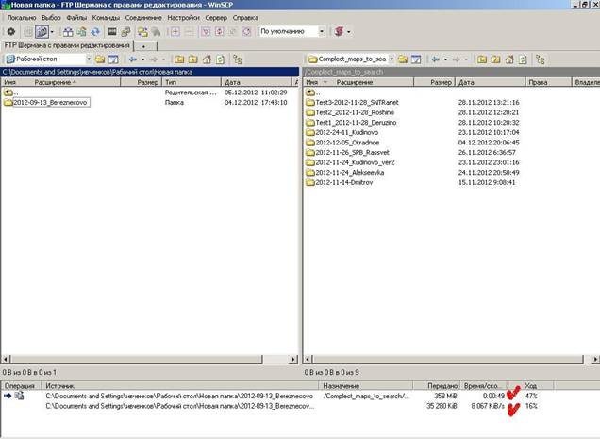Go to local root directory icon
Viewport: 600px width, 439px height.
pos(192,59)
